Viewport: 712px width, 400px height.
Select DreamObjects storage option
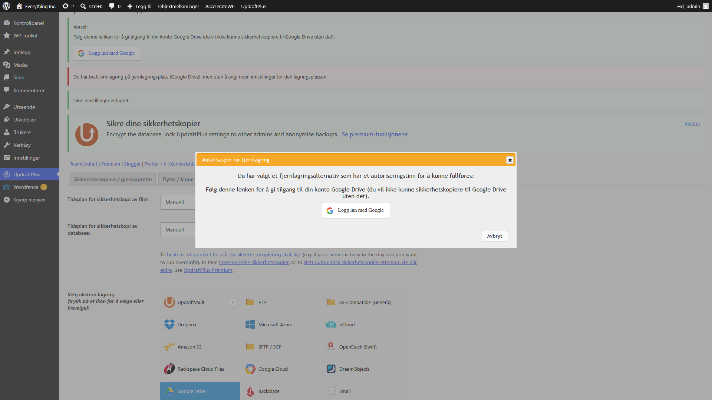pyautogui.click(x=362, y=369)
